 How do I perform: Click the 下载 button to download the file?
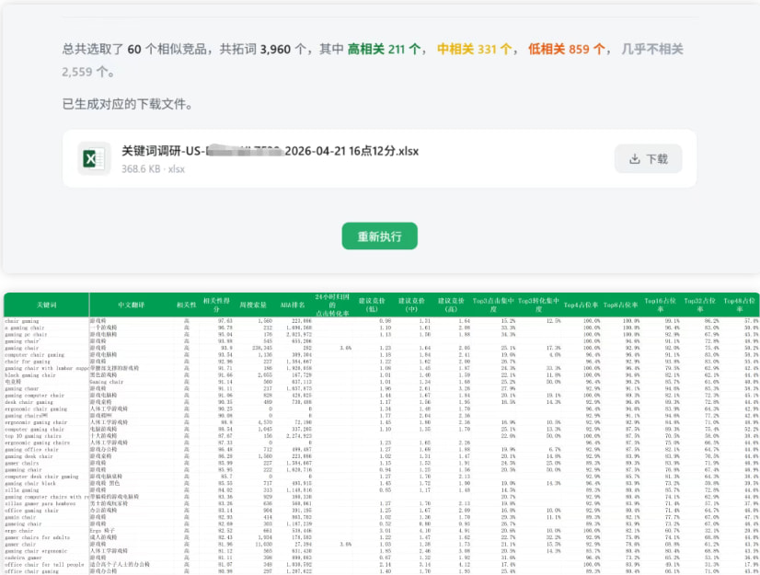651,156
